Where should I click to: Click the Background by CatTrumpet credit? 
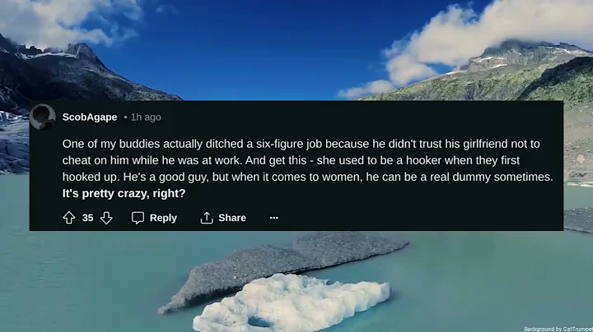pyautogui.click(x=558, y=329)
